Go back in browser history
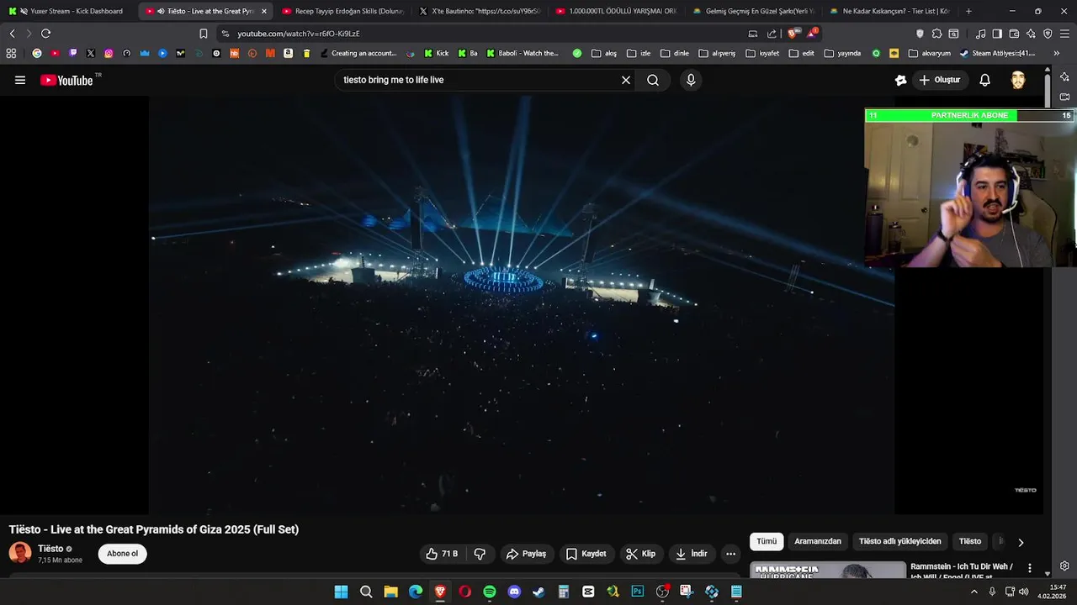This screenshot has height=605, width=1077. click(x=12, y=34)
